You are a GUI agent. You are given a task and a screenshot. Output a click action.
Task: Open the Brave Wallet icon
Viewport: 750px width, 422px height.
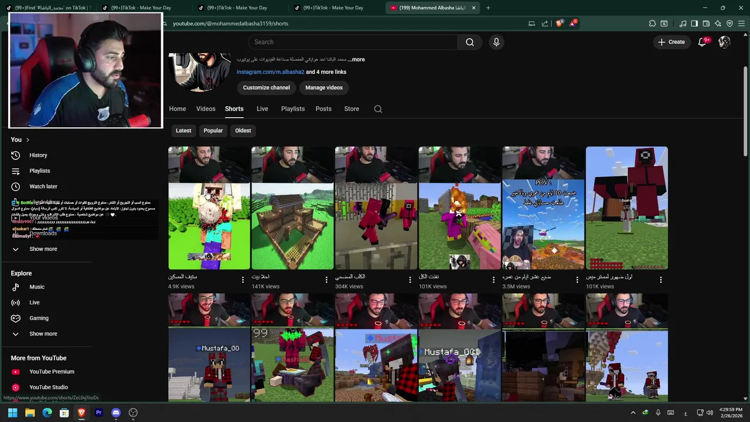[x=706, y=23]
